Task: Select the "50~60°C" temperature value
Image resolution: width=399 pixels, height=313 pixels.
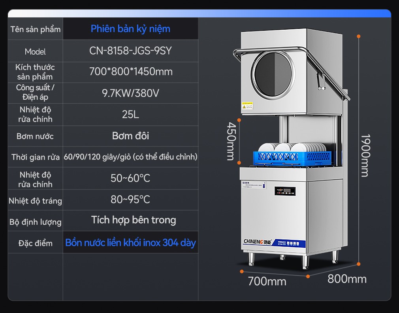Action: coord(130,178)
